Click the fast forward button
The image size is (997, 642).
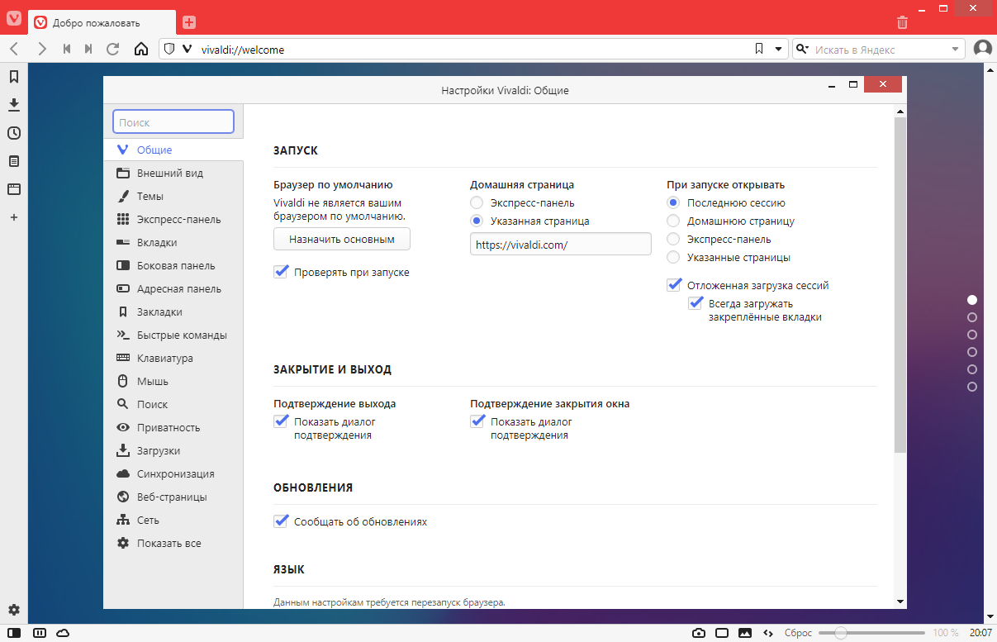88,50
